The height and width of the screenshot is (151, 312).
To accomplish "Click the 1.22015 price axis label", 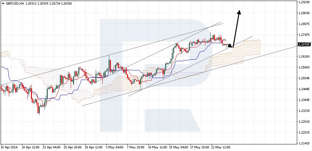I will click(305, 132).
